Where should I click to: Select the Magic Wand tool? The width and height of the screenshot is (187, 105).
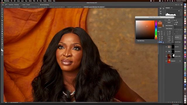[x=2, y=15]
